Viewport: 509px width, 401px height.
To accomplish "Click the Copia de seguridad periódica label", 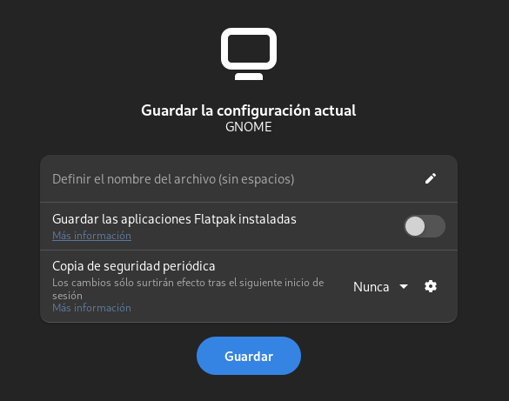I will 134,266.
